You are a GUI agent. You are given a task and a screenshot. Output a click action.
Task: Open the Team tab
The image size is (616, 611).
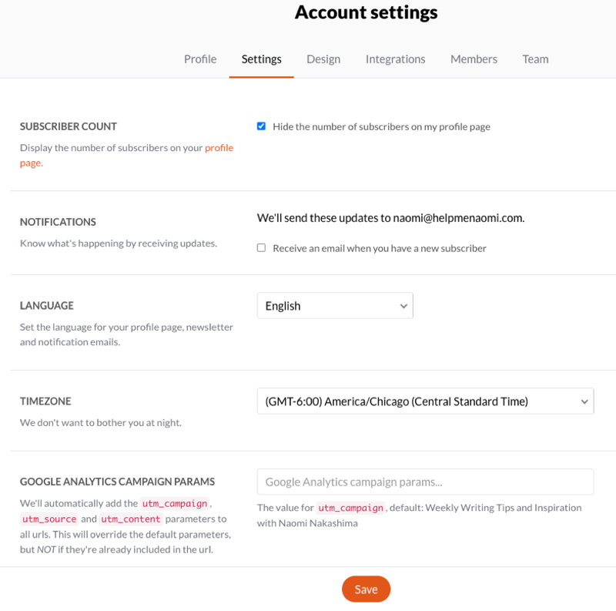click(535, 59)
